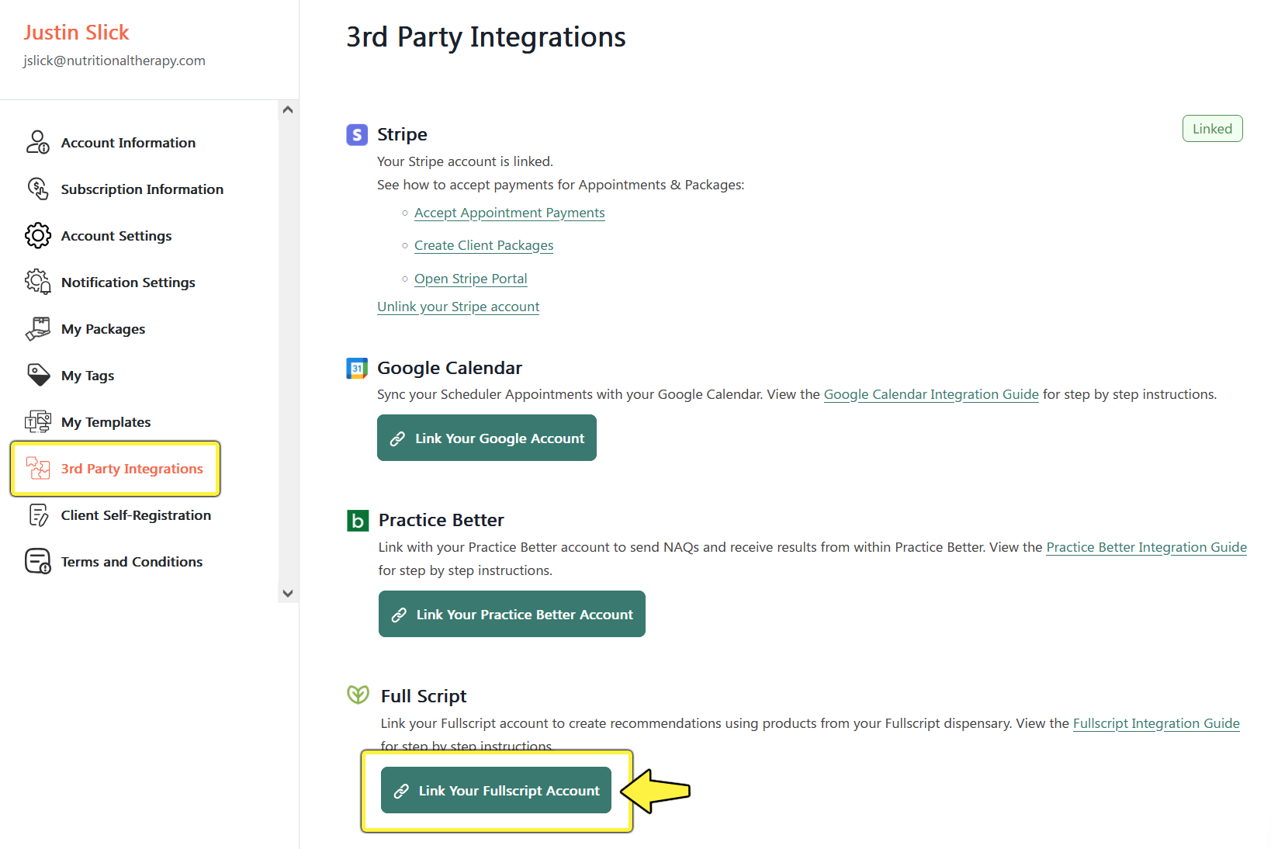Screen dimensions: 1271x849
Task: Click Link Your Google Account button
Action: pos(487,438)
